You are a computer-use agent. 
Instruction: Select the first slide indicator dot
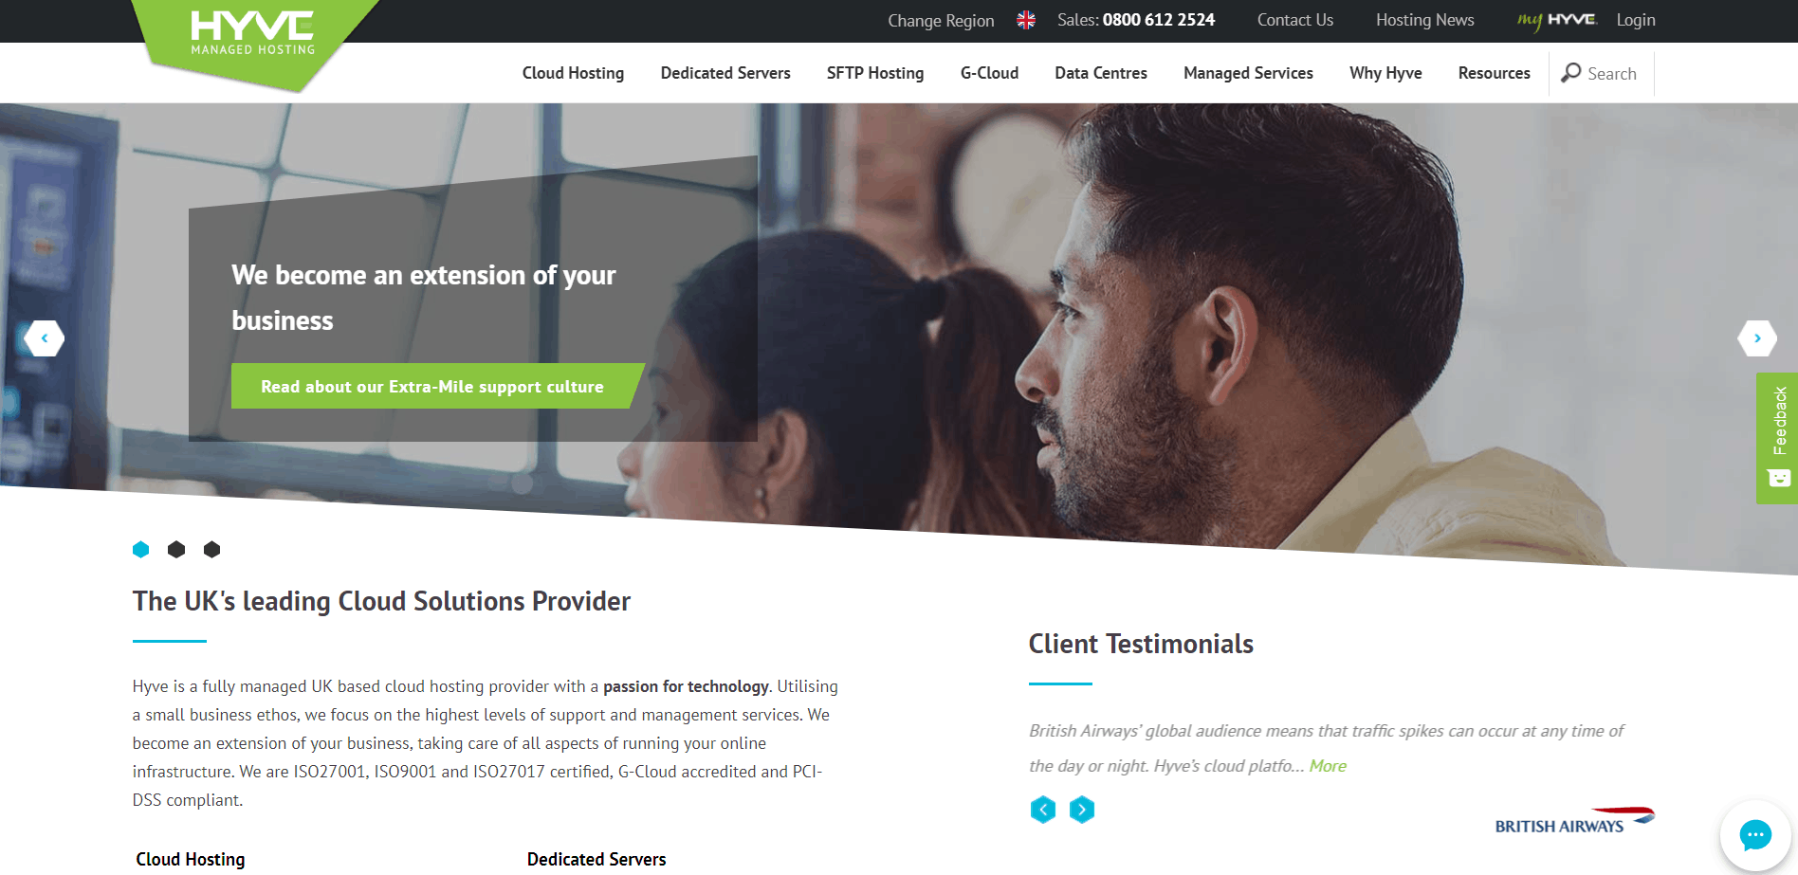click(x=141, y=549)
